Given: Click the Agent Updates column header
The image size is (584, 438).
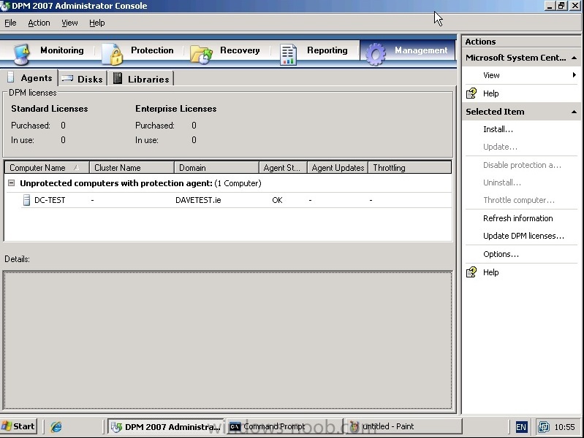Looking at the screenshot, I should tap(338, 167).
